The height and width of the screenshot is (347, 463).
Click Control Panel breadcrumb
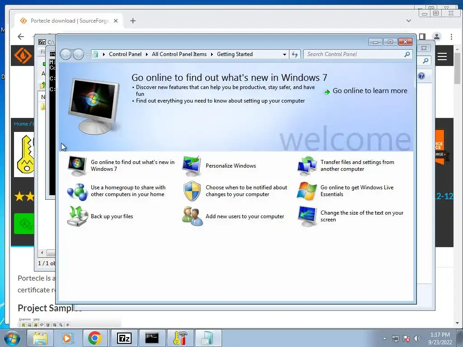125,54
